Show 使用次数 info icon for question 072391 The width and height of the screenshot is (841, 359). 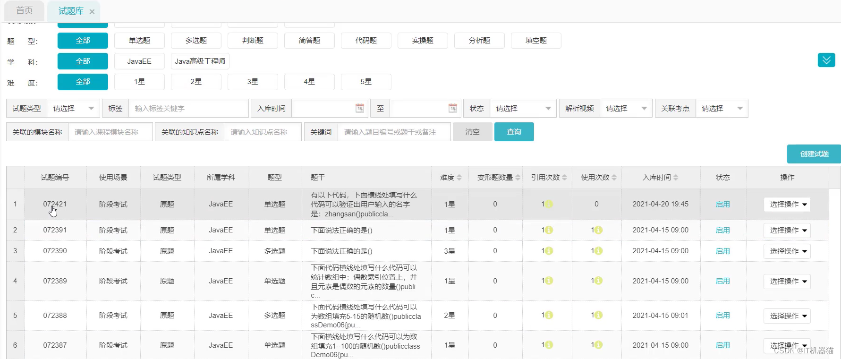click(x=598, y=230)
